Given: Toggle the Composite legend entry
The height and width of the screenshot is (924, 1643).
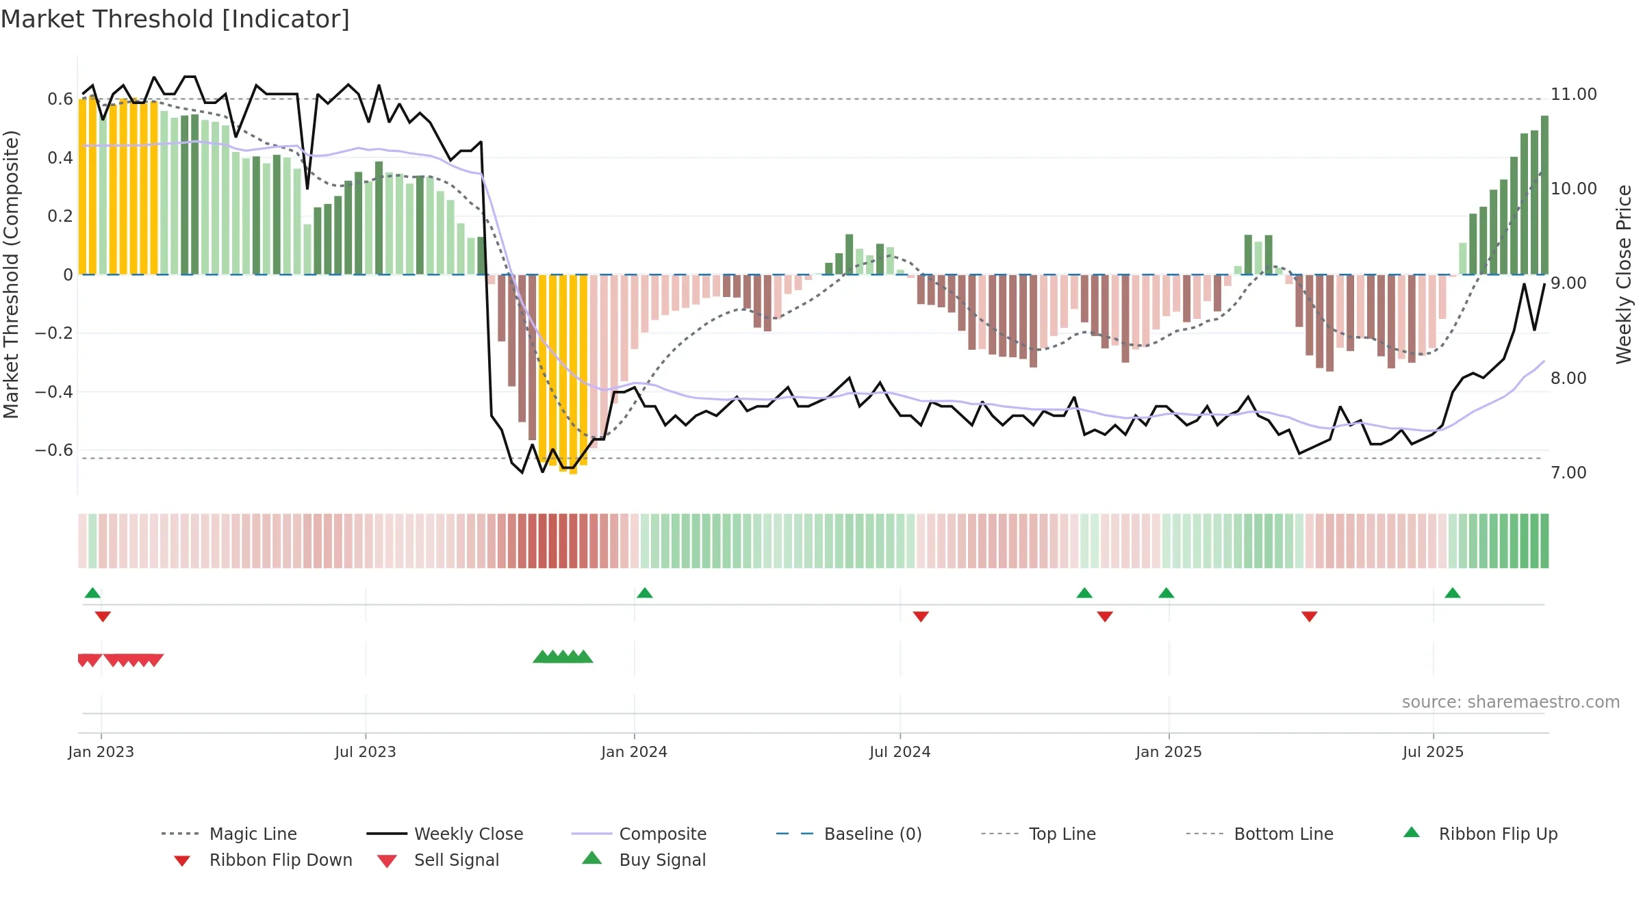Looking at the screenshot, I should (x=639, y=834).
